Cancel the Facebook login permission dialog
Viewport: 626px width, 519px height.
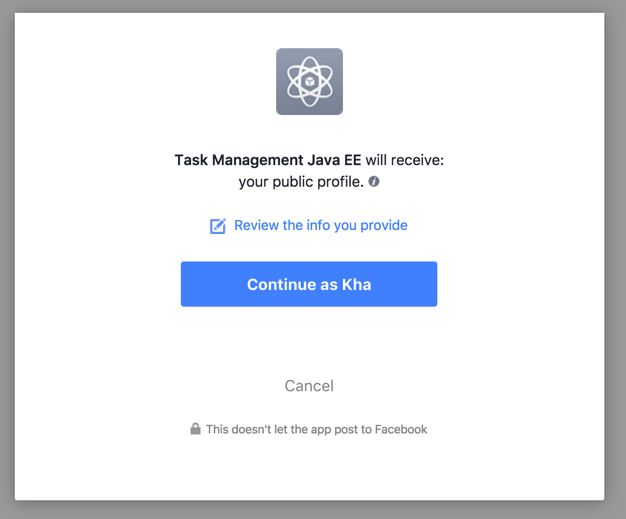(x=309, y=386)
